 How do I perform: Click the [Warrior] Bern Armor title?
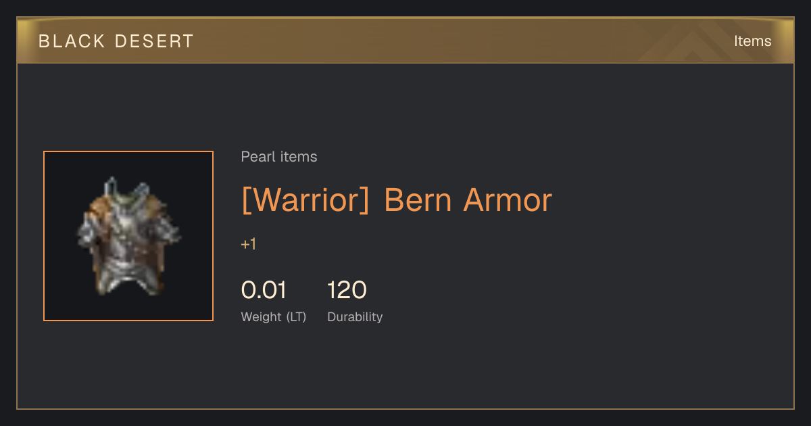(x=397, y=200)
